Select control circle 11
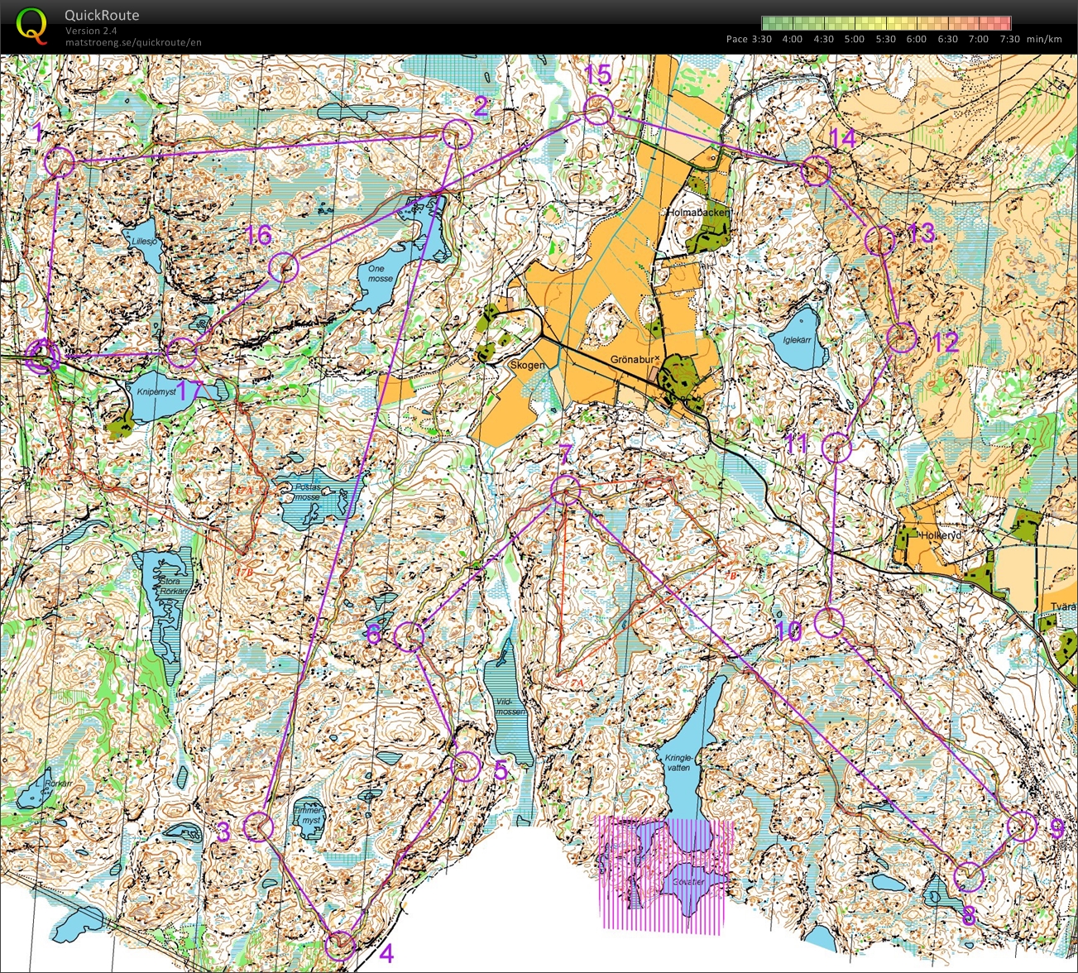This screenshot has height=973, width=1078. coord(837,448)
